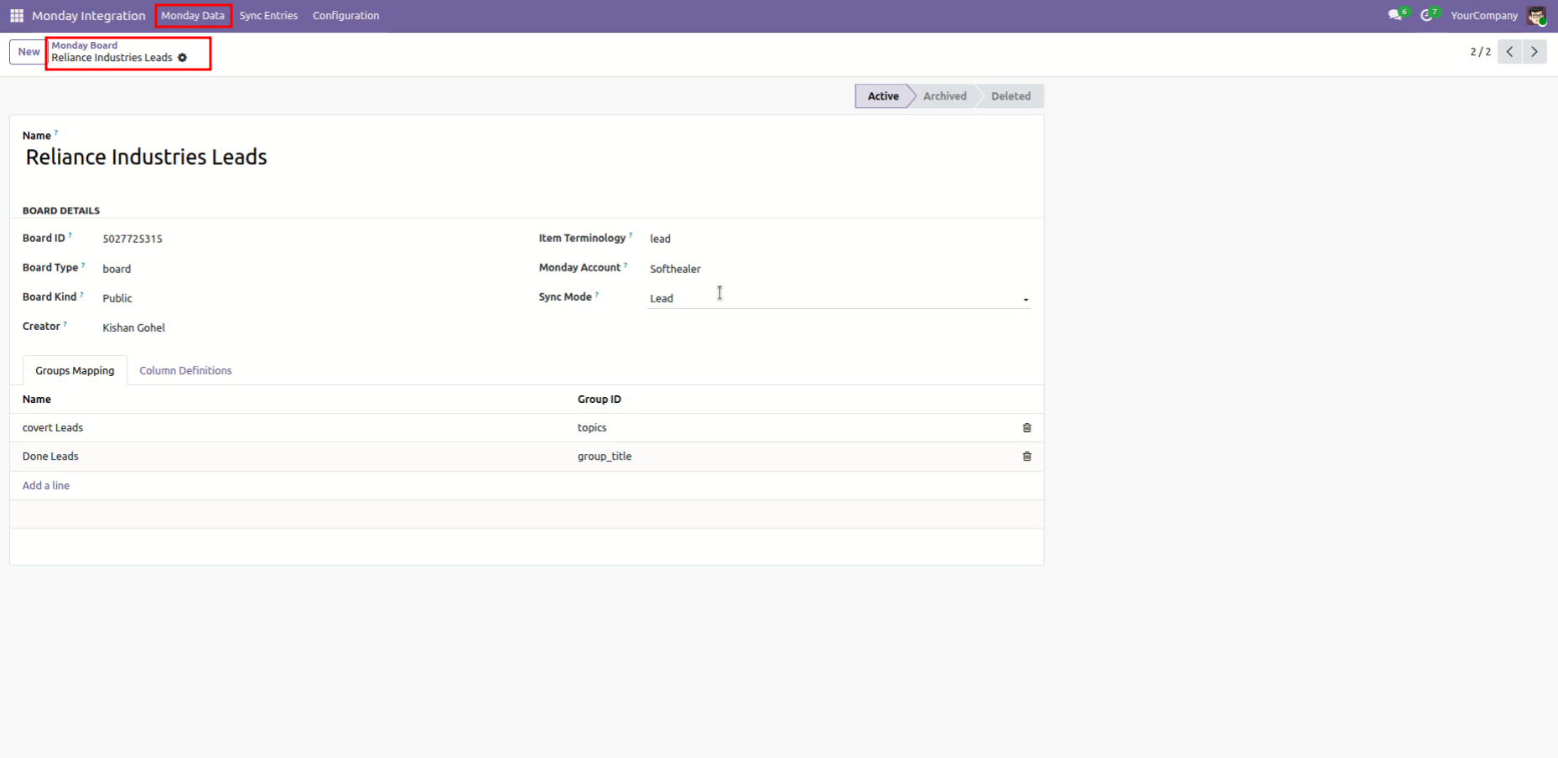Set status to Archived

[944, 96]
